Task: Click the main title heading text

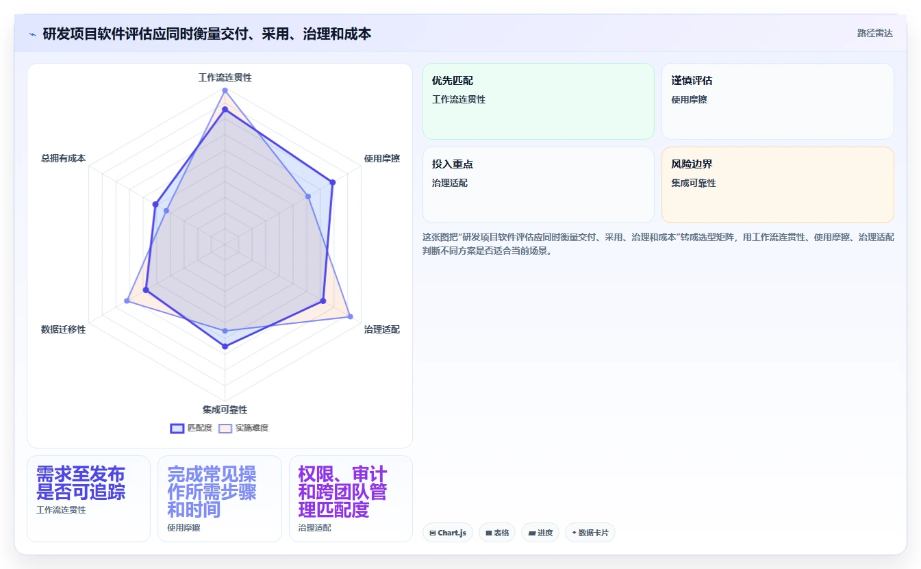Action: click(x=207, y=34)
